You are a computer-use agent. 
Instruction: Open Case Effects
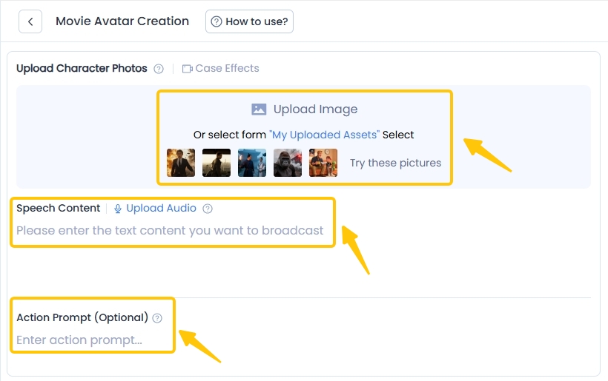(227, 69)
